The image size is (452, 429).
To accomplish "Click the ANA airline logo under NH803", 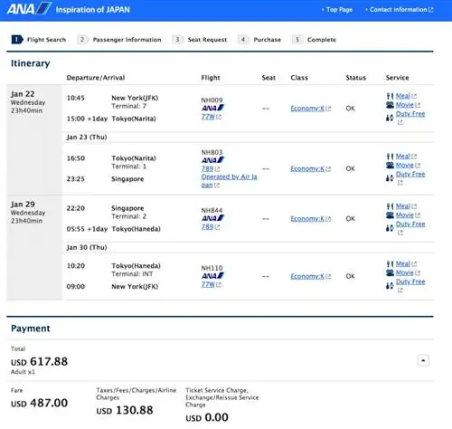I will pos(212,160).
